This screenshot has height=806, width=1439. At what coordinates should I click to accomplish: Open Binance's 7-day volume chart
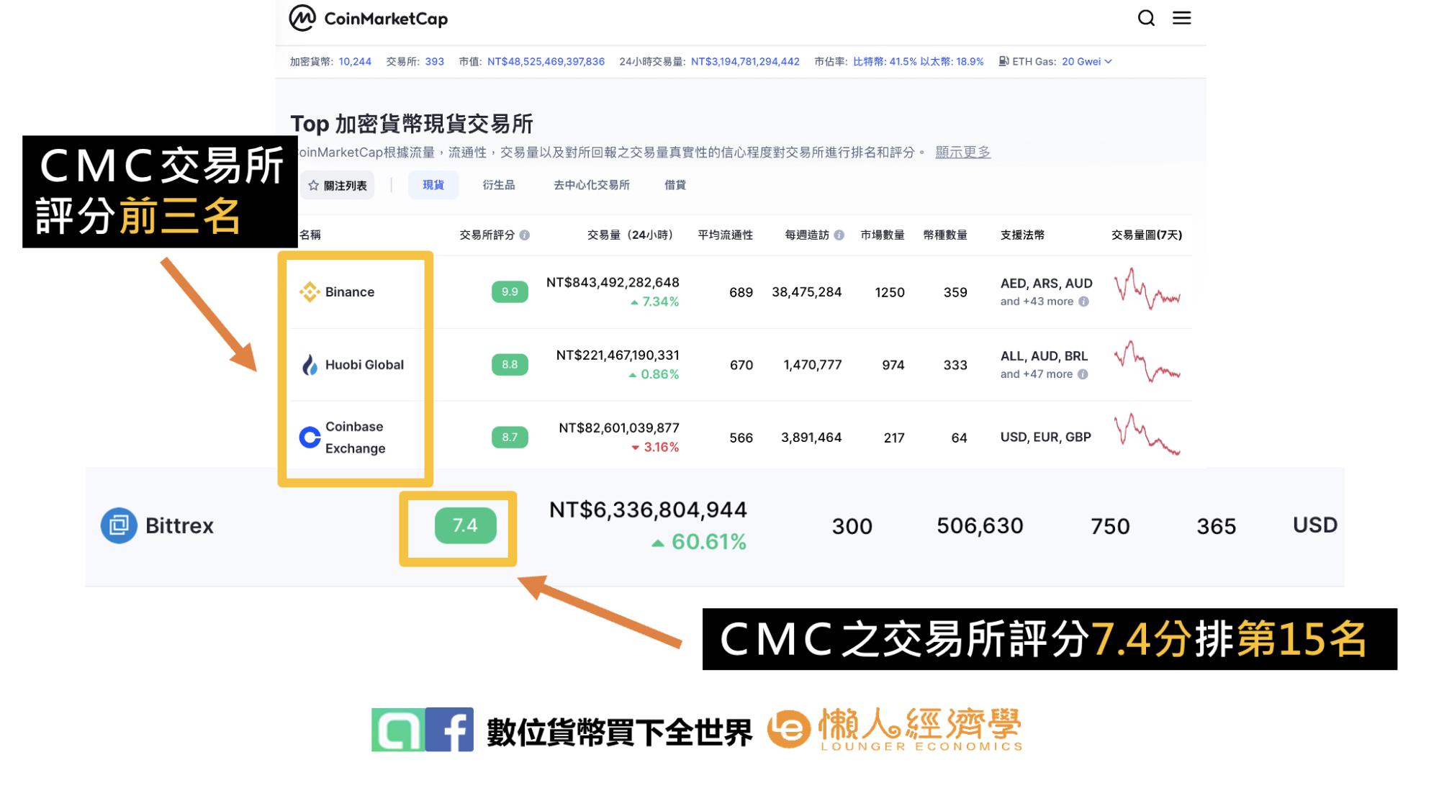point(1147,289)
